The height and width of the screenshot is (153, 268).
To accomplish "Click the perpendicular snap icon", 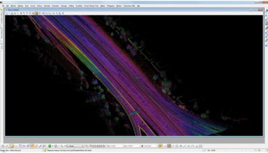I will pyautogui.click(x=197, y=146).
